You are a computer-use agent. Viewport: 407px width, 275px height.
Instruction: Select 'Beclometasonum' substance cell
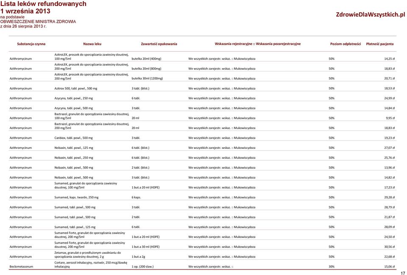[21, 267]
